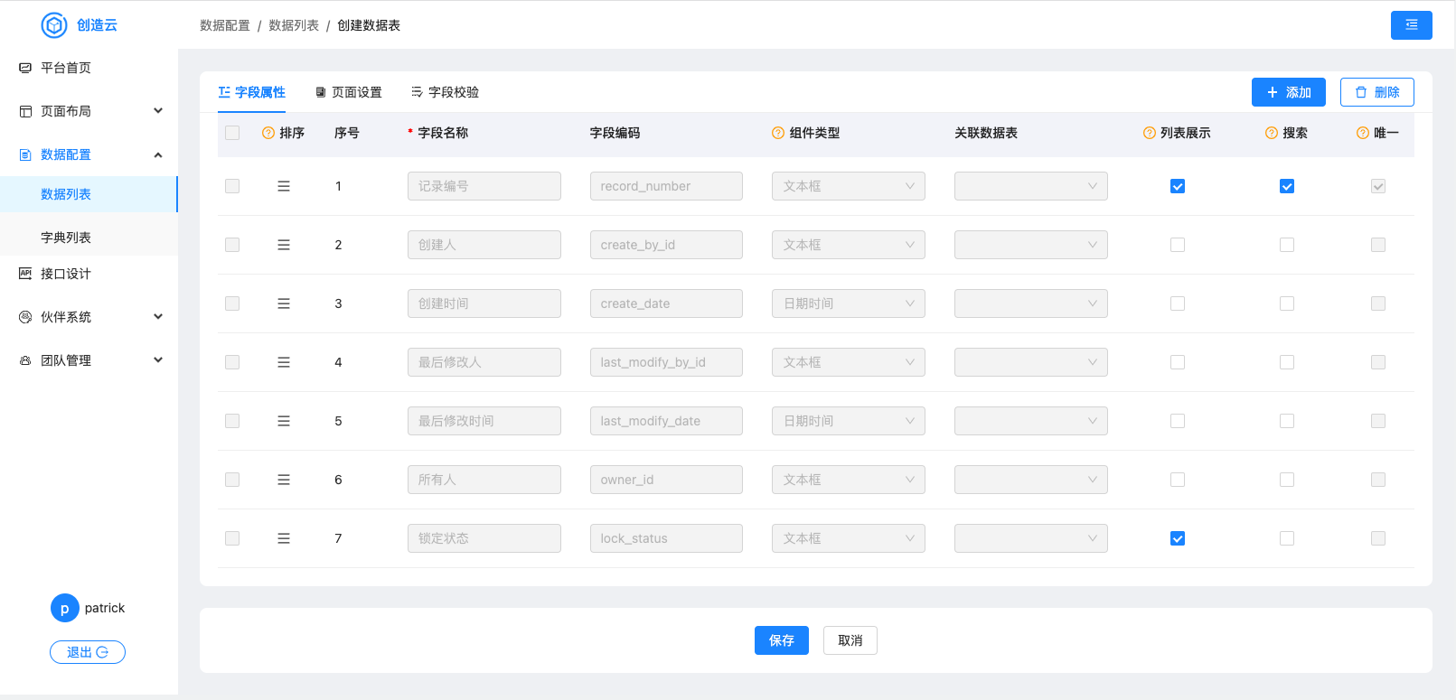This screenshot has height=700, width=1456.
Task: Click drag handle icon for row 记录编号
Action: [x=284, y=186]
